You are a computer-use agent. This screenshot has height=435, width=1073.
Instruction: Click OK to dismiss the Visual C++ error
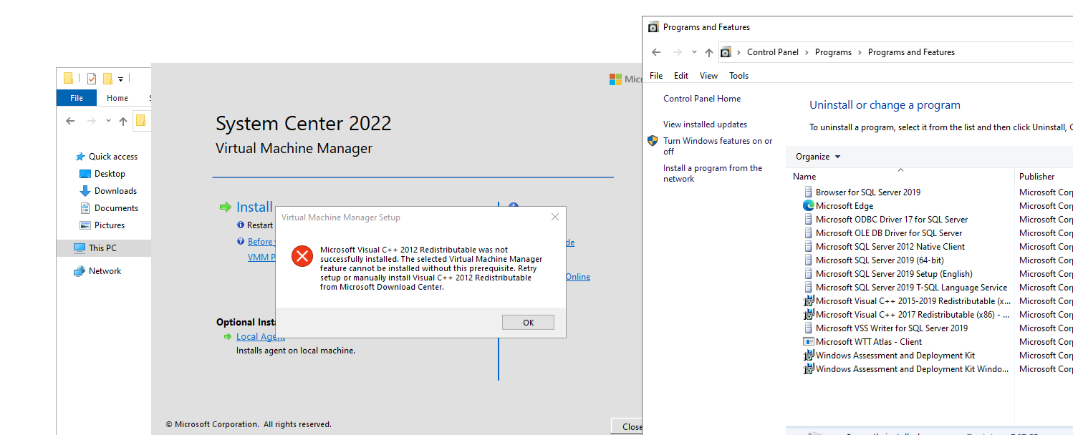(x=528, y=322)
